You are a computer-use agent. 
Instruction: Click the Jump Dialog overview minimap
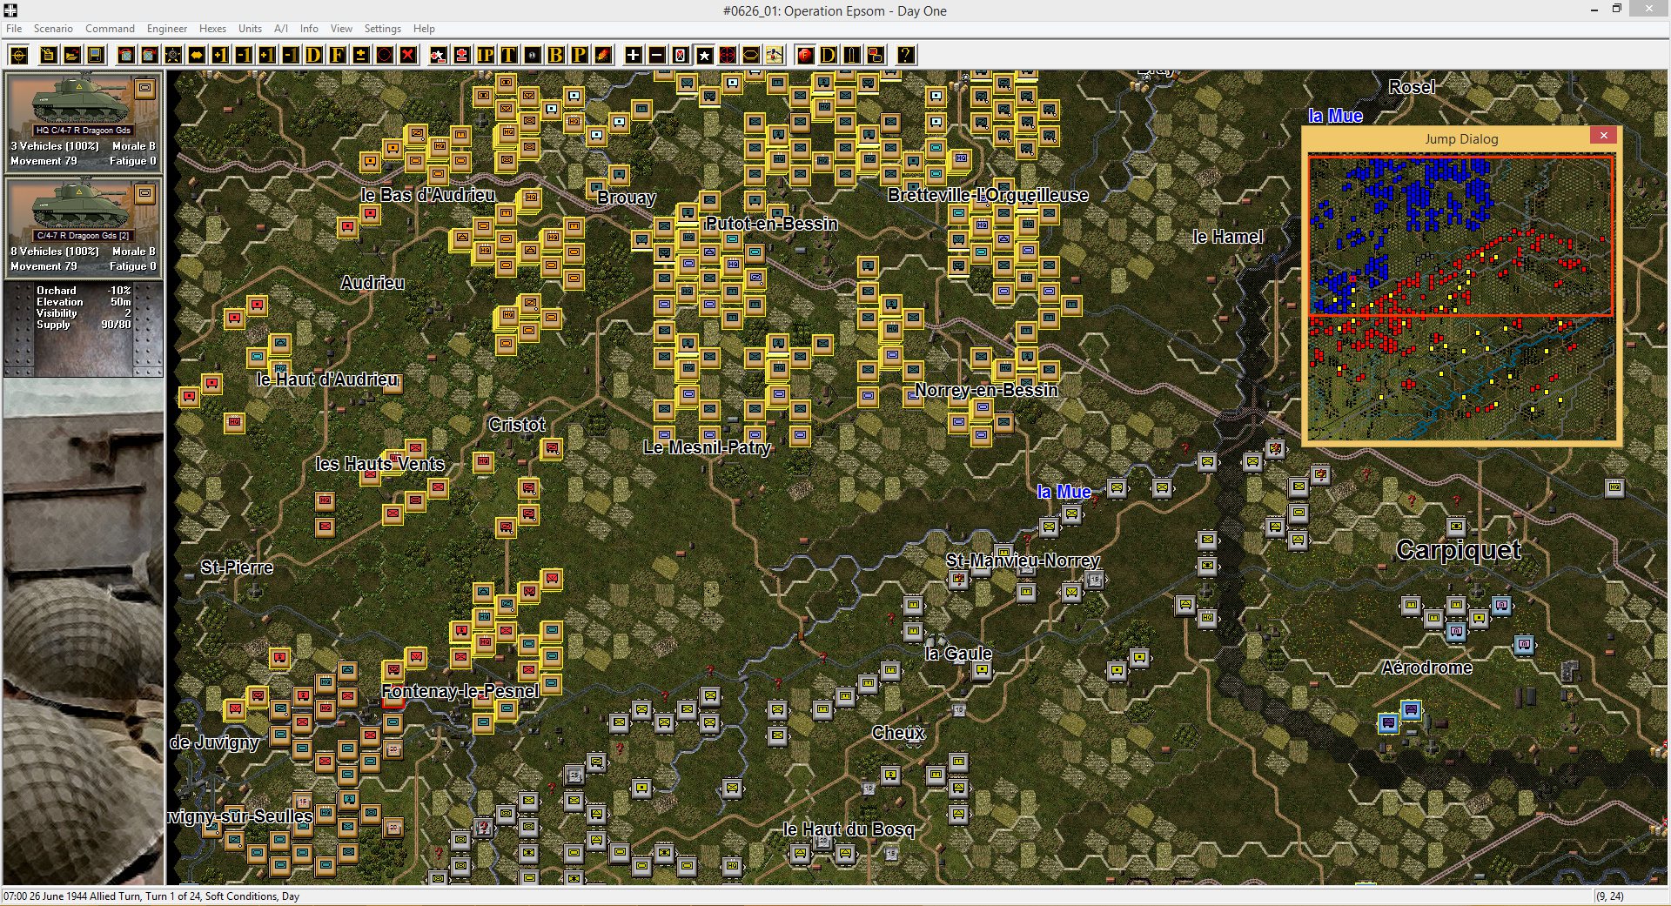(x=1461, y=298)
